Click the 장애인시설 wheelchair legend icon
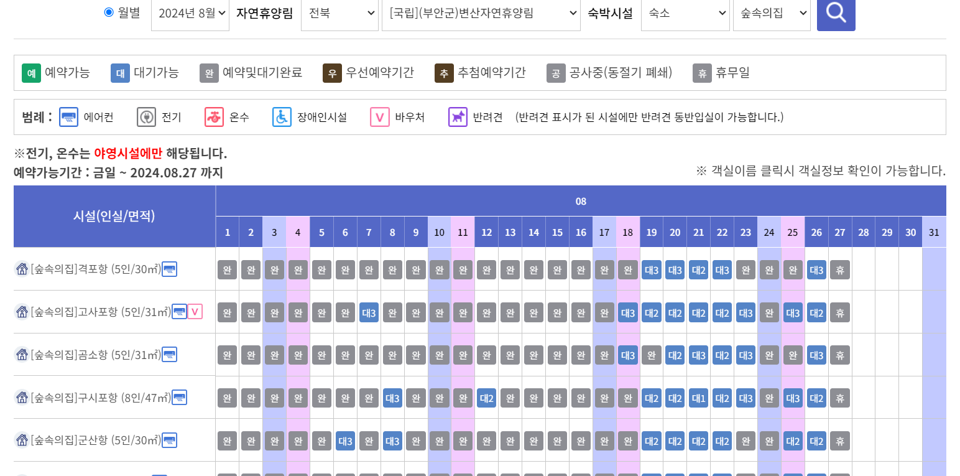Image resolution: width=960 pixels, height=476 pixels. (x=282, y=117)
